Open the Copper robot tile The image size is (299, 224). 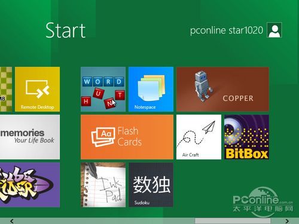(222, 89)
